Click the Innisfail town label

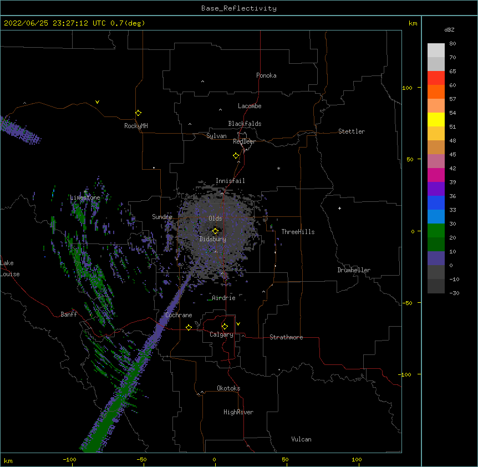coord(230,181)
